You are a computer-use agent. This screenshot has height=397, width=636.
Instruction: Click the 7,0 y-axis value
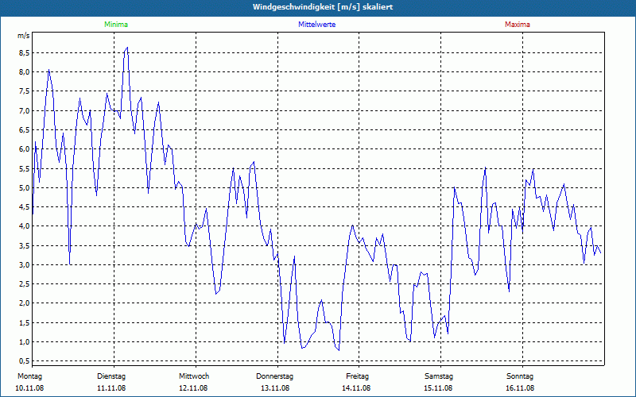pos(24,110)
